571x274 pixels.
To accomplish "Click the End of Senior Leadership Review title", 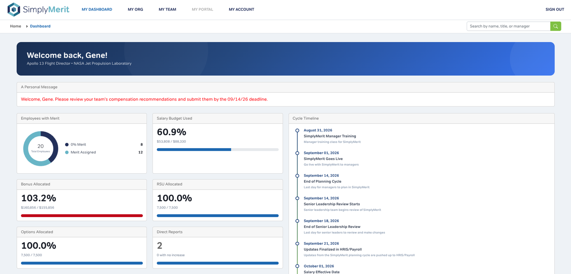I will tap(332, 227).
